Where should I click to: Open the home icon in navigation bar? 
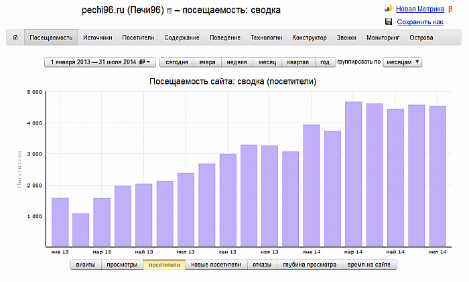pos(15,38)
